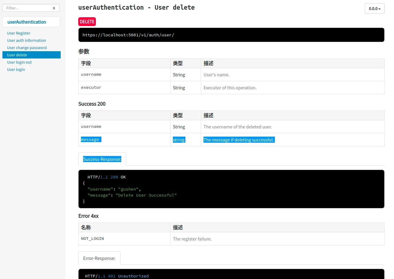
Task: Click the highlighted 'string' type cell
Action: pos(186,140)
